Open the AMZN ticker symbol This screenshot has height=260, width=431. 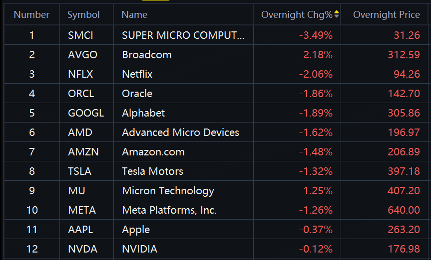point(83,152)
